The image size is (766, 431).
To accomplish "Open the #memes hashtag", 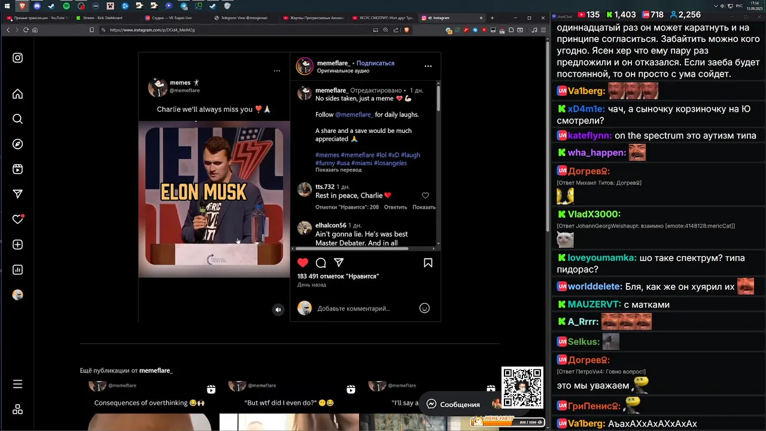I will point(327,155).
